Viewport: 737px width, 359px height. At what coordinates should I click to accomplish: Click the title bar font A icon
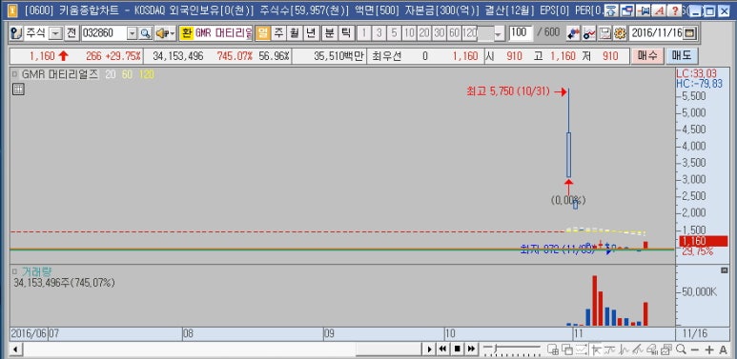coord(661,10)
